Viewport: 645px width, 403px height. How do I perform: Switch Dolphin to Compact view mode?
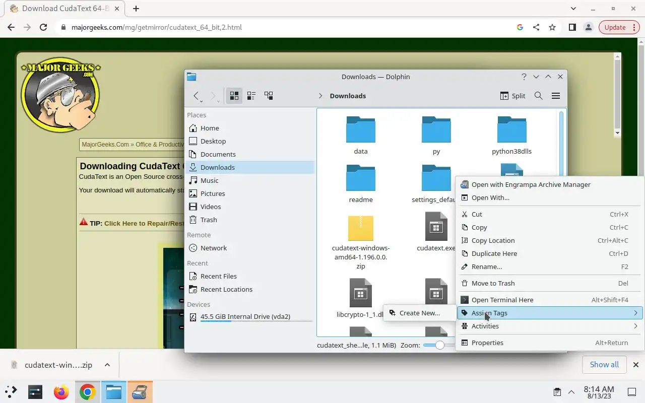tap(251, 96)
